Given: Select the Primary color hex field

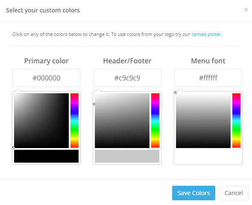Looking at the screenshot, I should 46,78.
